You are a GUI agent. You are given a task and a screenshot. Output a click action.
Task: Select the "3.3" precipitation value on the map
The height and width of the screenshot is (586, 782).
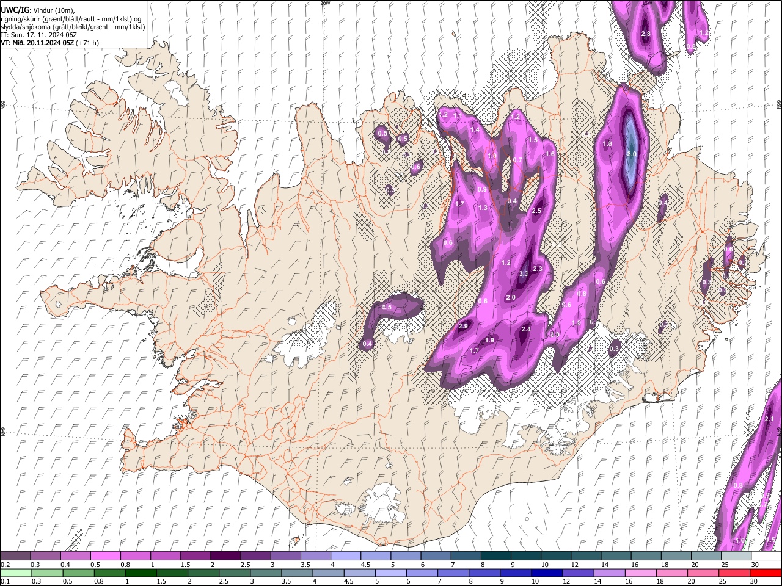[523, 273]
